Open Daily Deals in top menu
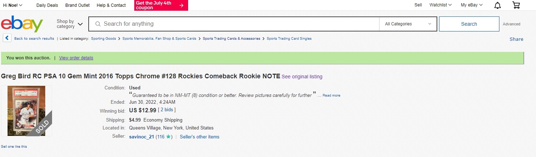This screenshot has width=536, height=157. (x=47, y=5)
